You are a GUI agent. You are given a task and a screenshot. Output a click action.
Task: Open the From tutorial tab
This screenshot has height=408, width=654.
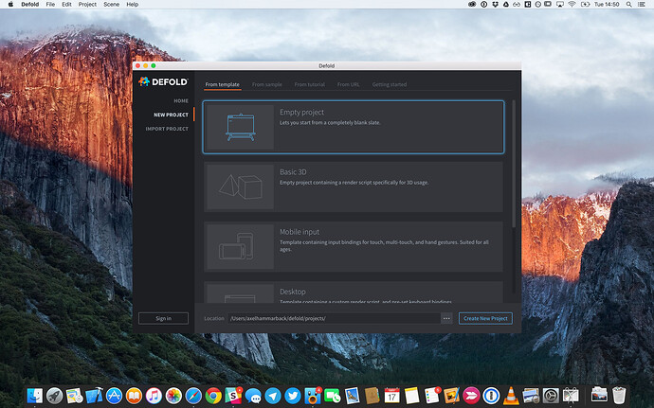pos(309,84)
